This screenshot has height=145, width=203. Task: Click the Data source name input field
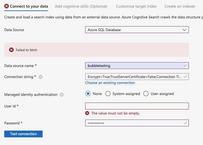137,66
